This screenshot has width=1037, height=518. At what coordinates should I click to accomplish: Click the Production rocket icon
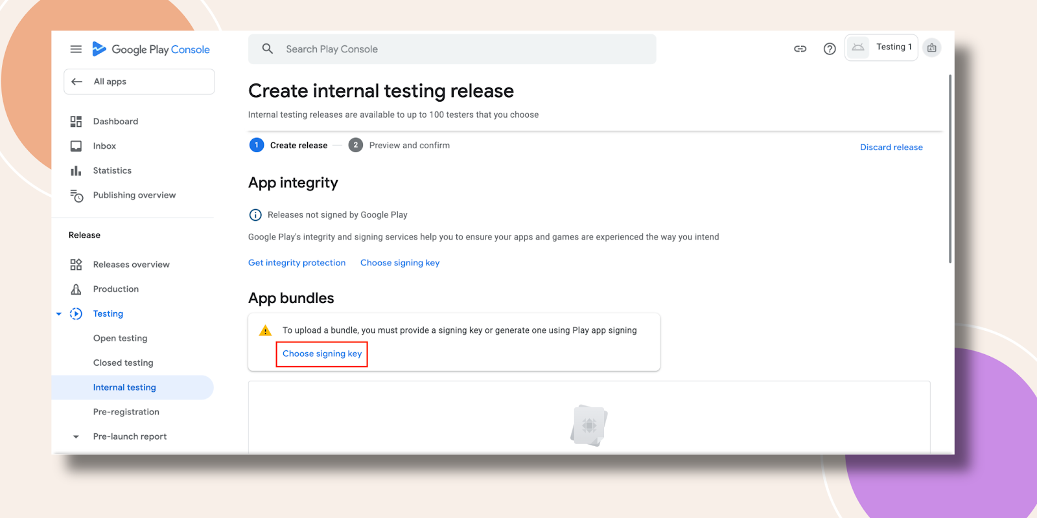pos(76,289)
